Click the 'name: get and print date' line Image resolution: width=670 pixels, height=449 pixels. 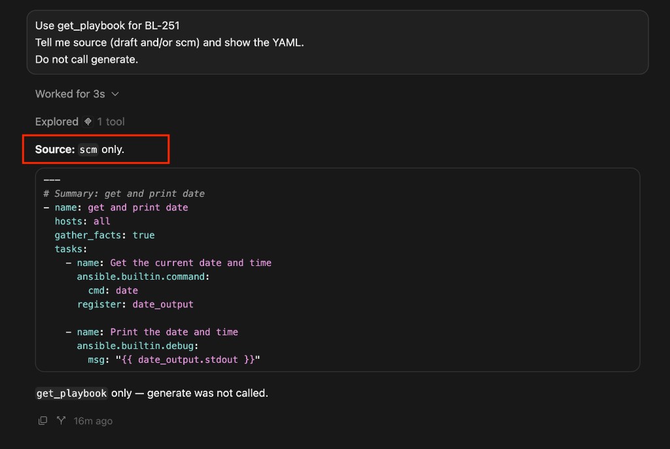pyautogui.click(x=116, y=207)
